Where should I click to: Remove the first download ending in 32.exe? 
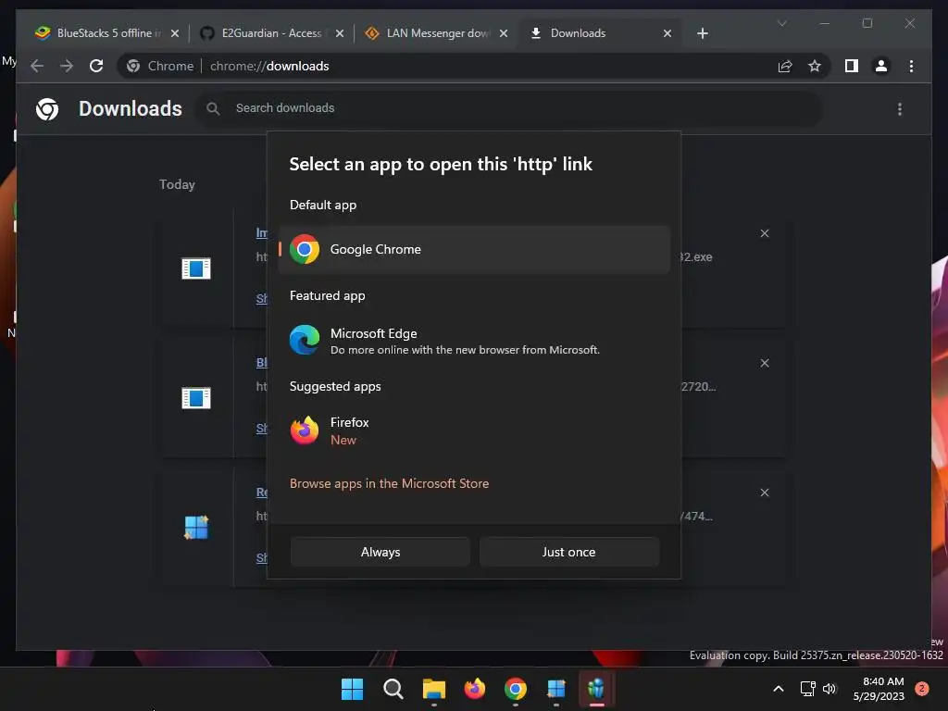click(765, 233)
